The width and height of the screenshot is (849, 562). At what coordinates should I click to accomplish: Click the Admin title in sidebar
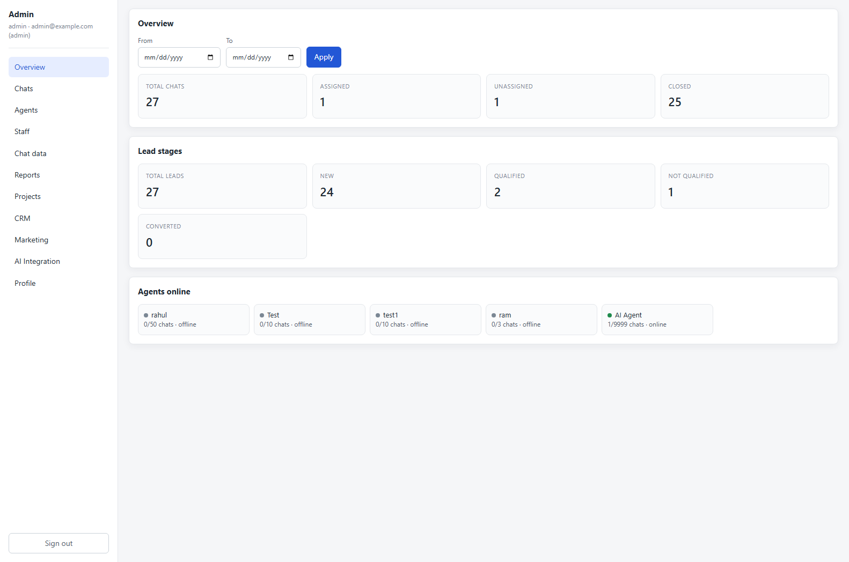[21, 14]
